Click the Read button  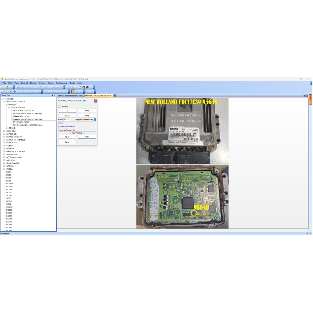pyautogui.click(x=67, y=116)
